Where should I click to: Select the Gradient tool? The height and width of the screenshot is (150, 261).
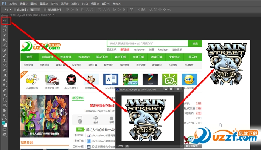tap(5, 75)
